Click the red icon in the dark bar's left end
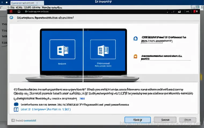 click(11, 11)
